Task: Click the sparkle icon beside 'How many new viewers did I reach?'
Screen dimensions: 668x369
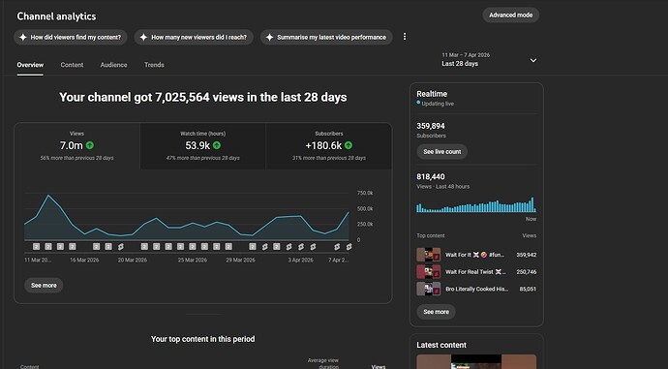Action: pyautogui.click(x=143, y=37)
